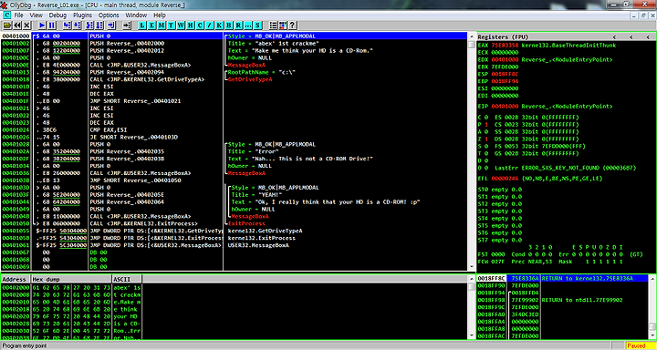
Task: Click the Trace Into toolbar icon
Action: click(x=89, y=26)
